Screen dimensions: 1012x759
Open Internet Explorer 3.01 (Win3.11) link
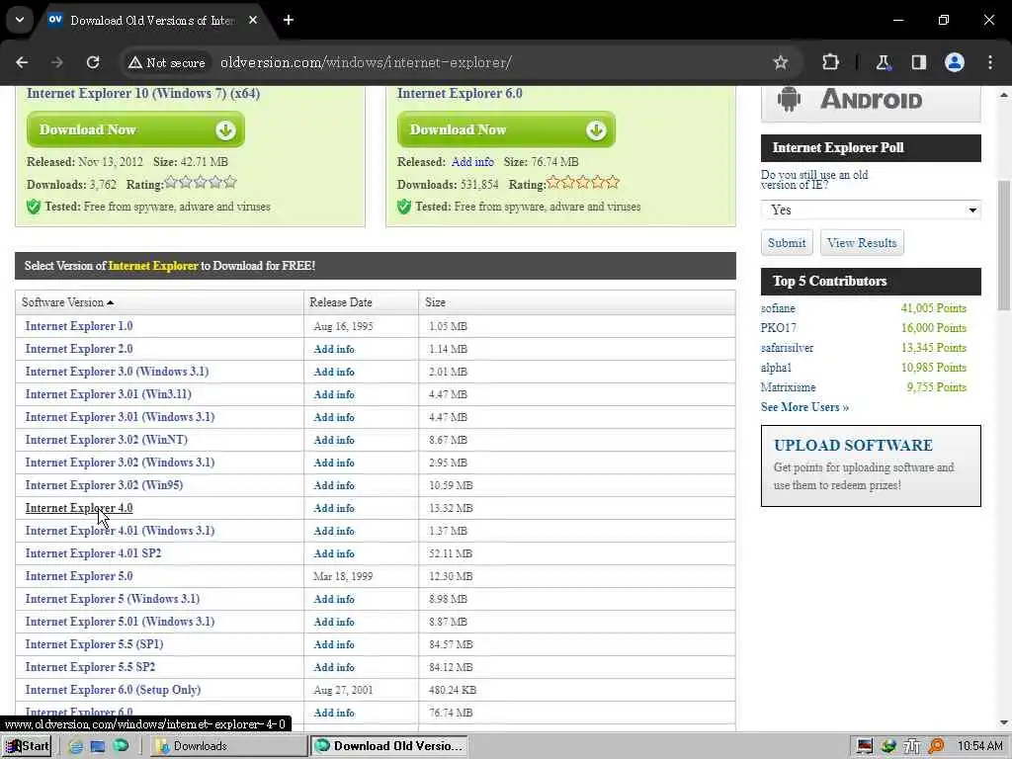[109, 394]
